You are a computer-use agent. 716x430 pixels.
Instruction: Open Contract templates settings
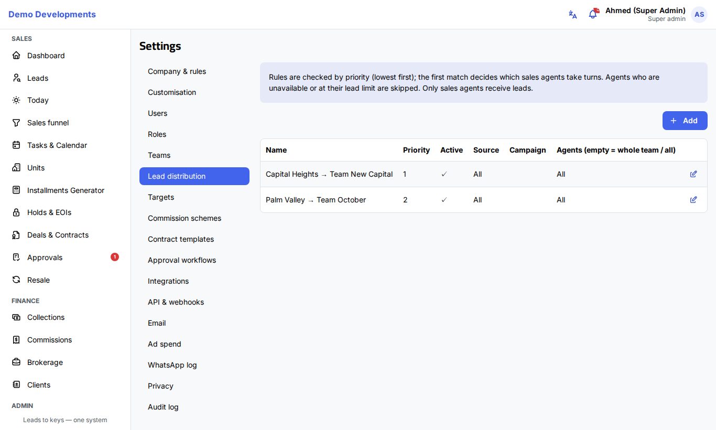coord(194,239)
